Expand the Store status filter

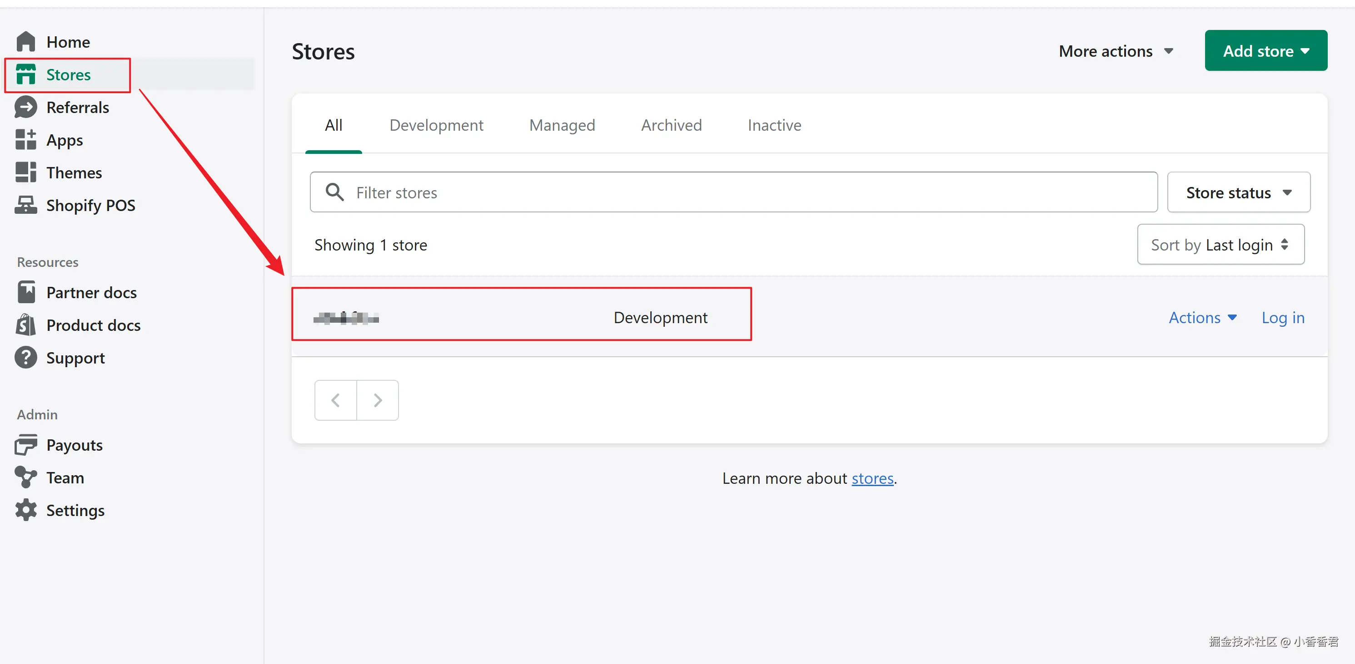pos(1238,192)
